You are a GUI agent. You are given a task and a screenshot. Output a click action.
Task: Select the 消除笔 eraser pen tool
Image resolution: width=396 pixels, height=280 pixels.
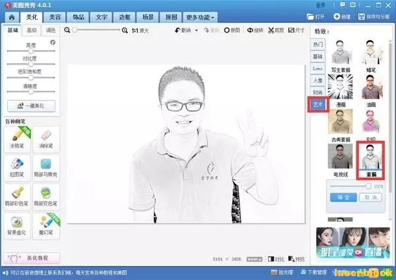[x=46, y=140]
